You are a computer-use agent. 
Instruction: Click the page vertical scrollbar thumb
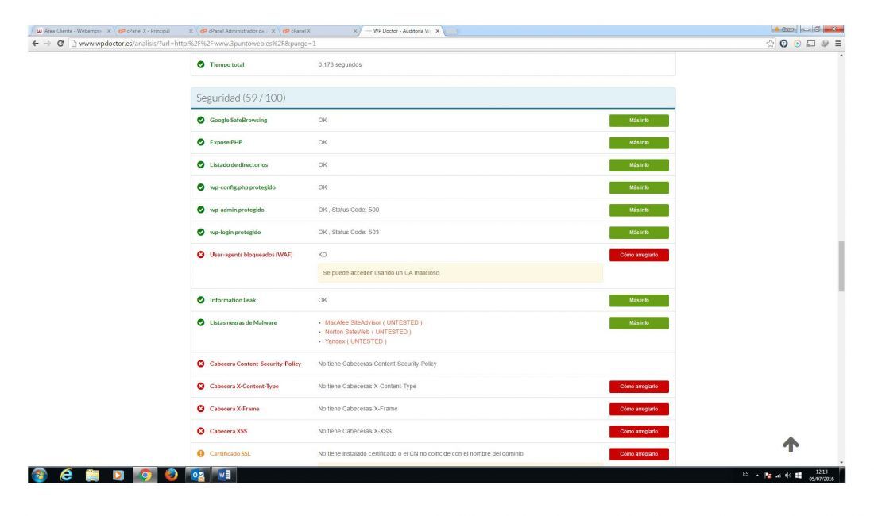[841, 266]
